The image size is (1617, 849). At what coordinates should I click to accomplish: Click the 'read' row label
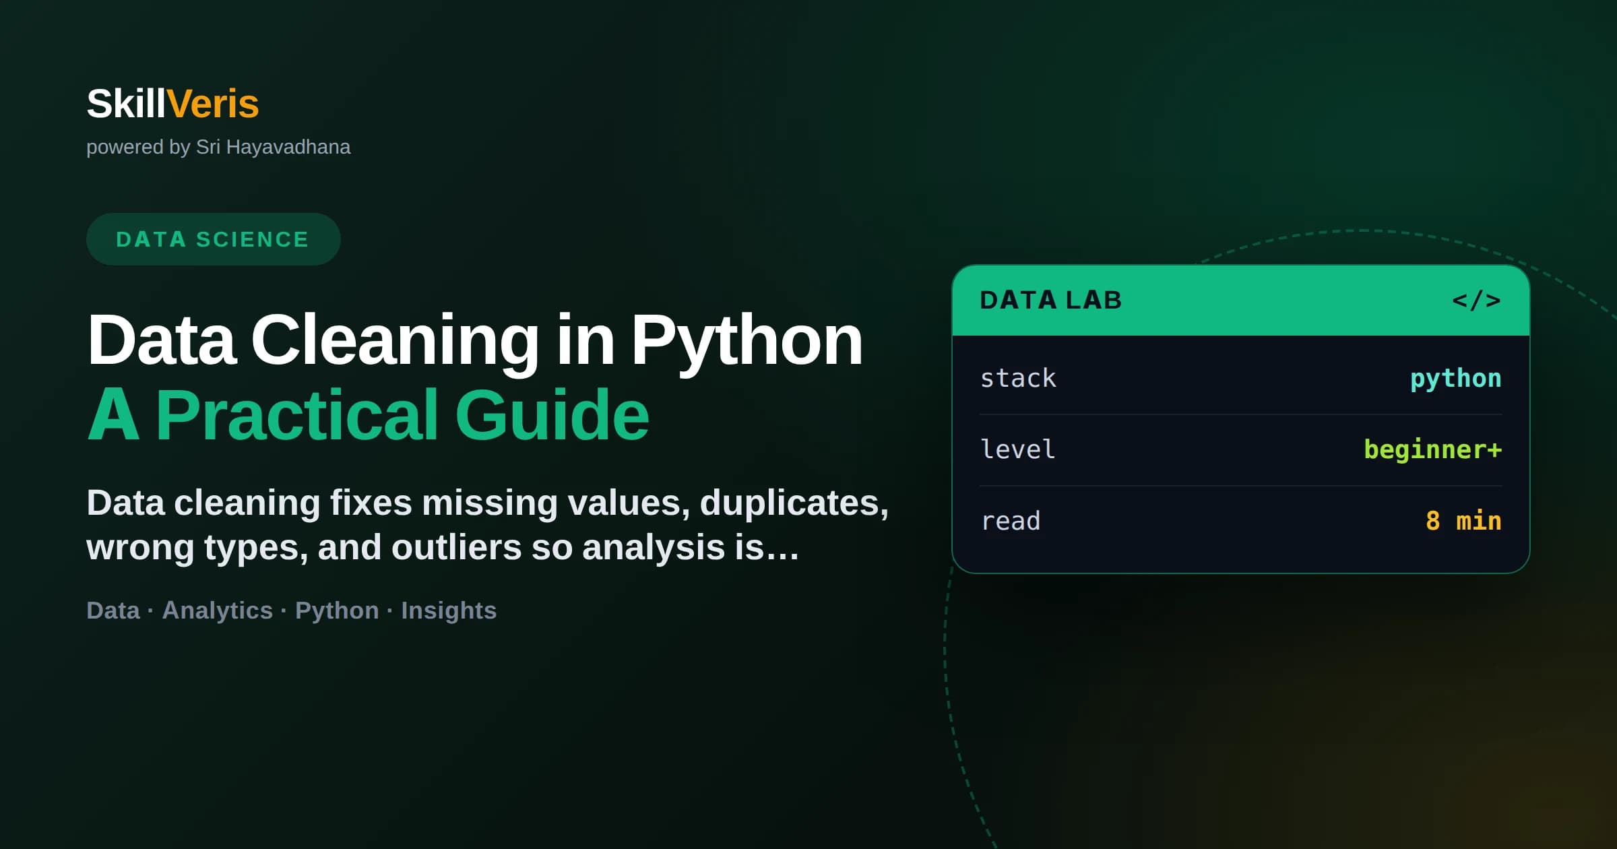pos(1011,521)
